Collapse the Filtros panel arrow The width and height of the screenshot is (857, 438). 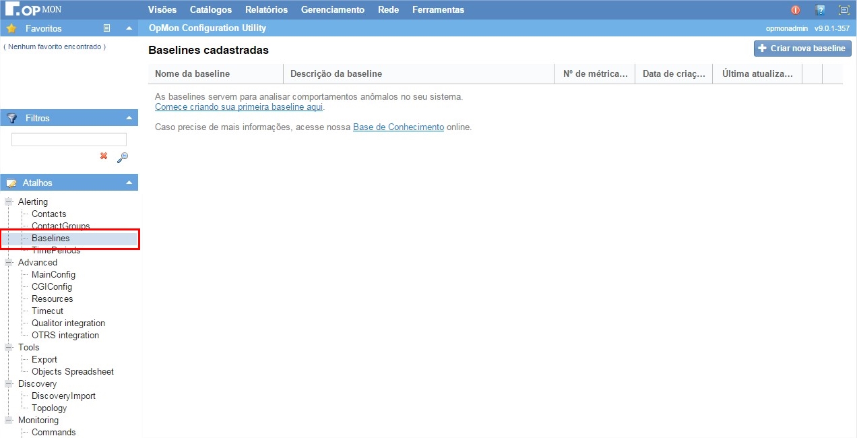129,118
